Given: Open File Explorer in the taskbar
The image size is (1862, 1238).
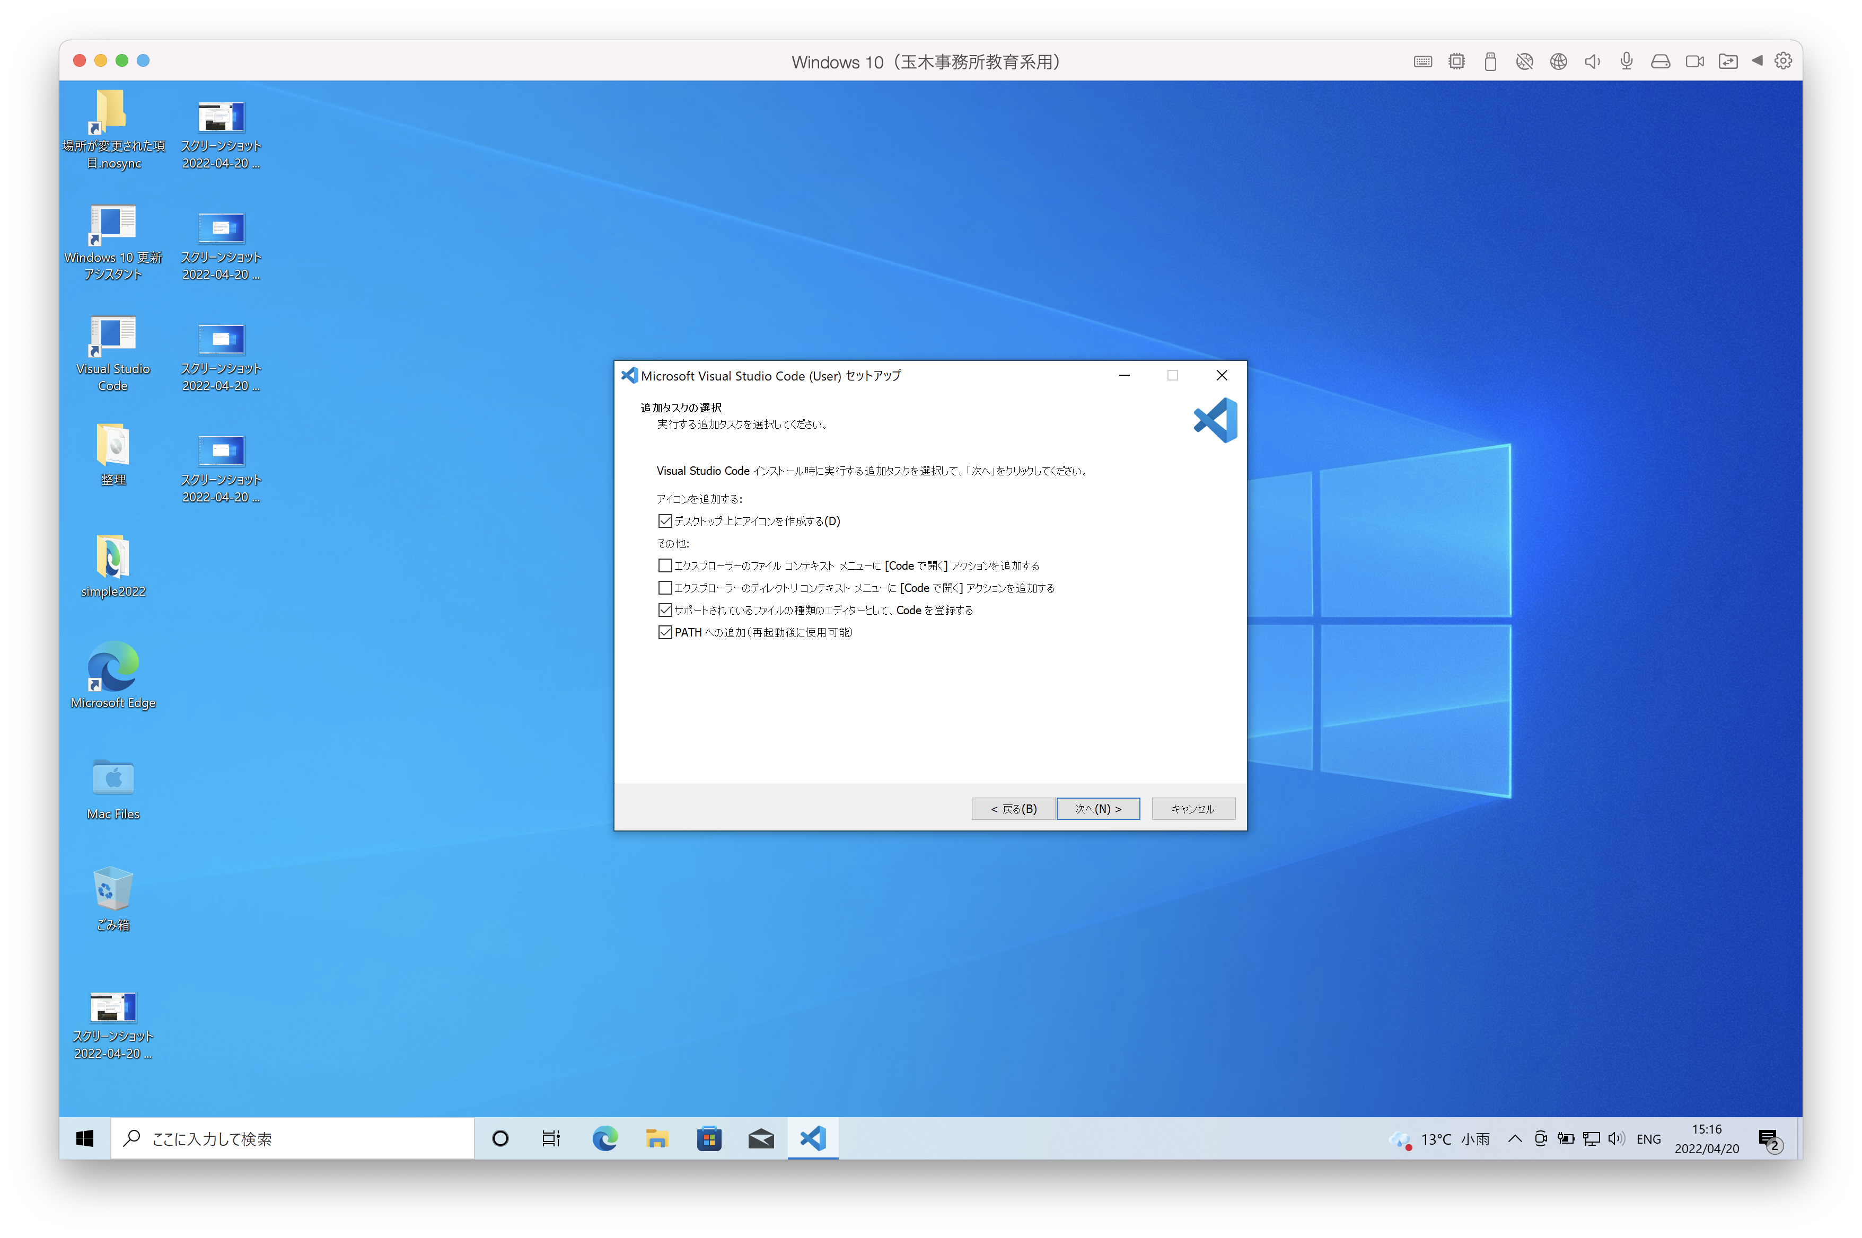Looking at the screenshot, I should click(x=657, y=1138).
